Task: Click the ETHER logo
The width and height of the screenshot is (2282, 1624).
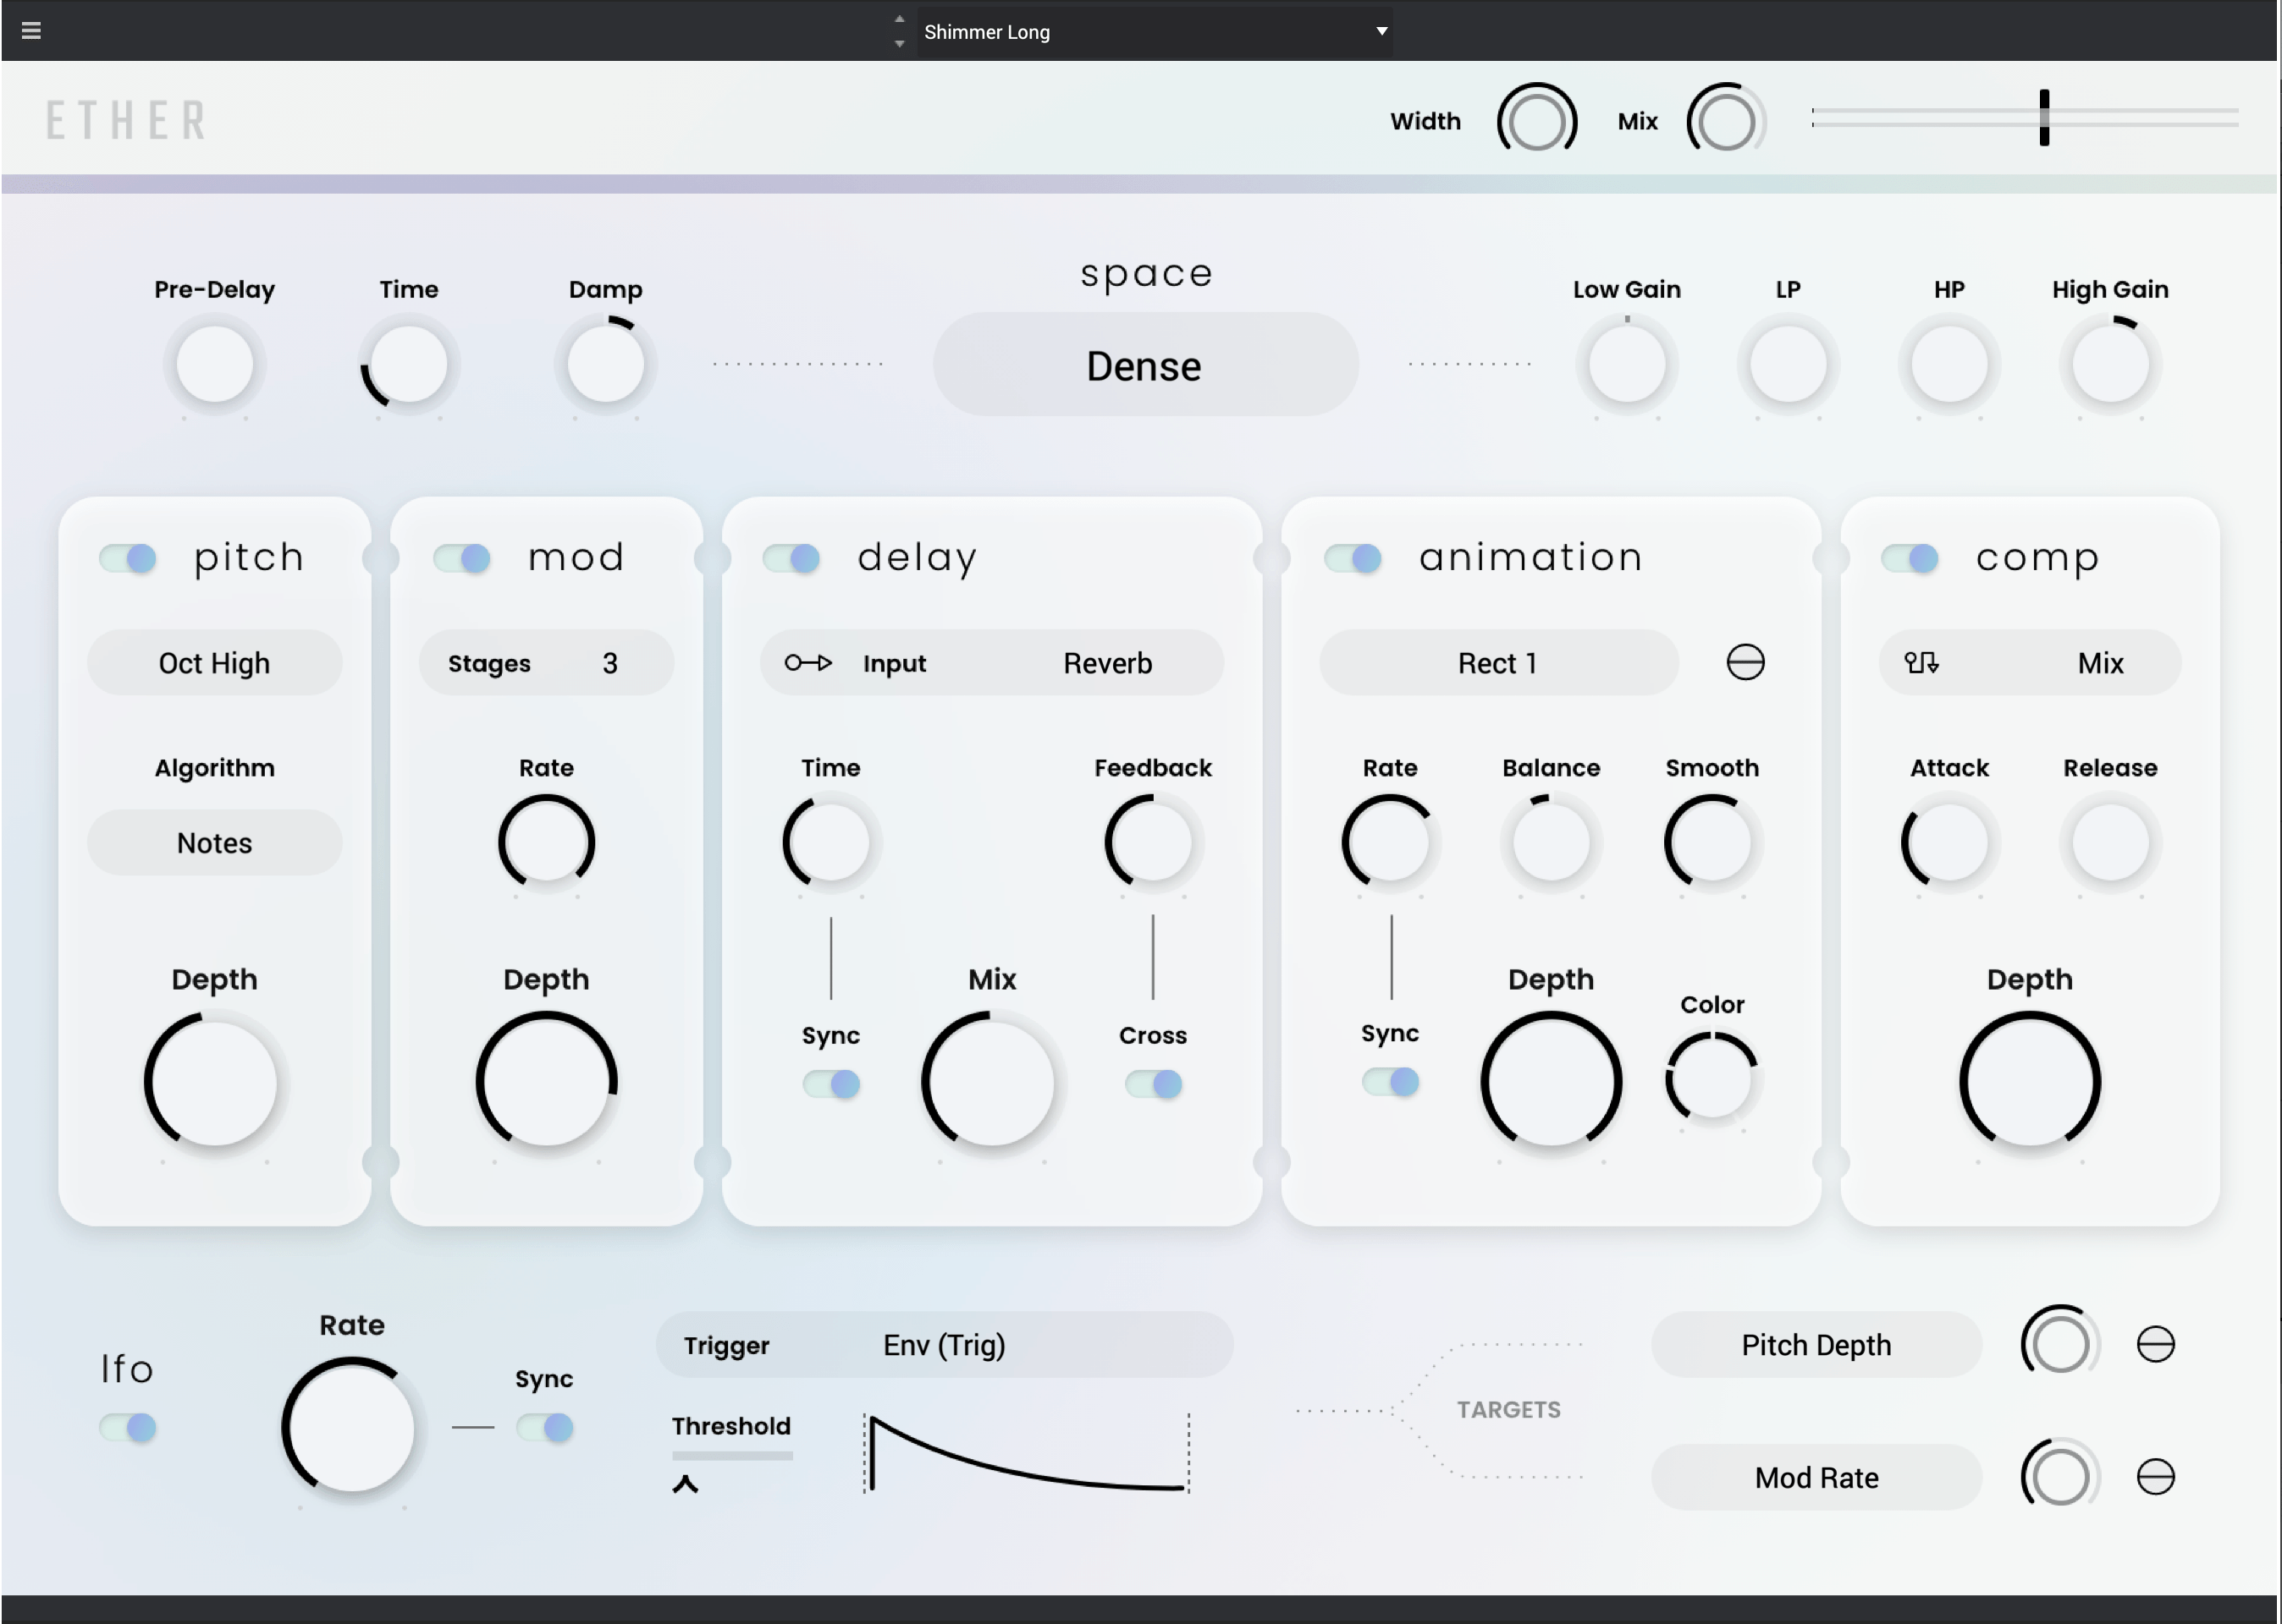Action: (x=127, y=119)
